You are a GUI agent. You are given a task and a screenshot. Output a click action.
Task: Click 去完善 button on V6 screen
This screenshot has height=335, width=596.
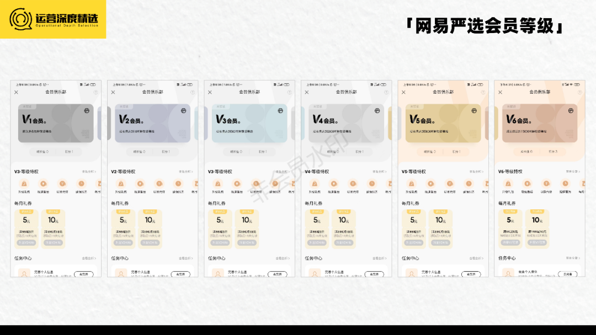(x=567, y=274)
